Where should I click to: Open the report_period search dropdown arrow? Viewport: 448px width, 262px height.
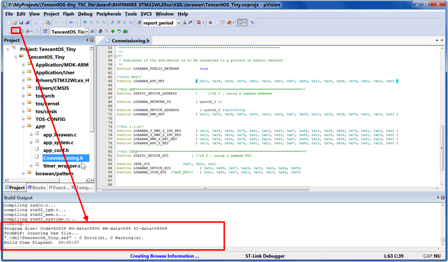pyautogui.click(x=178, y=23)
